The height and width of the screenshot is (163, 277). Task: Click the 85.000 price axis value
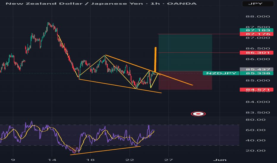click(x=258, y=81)
